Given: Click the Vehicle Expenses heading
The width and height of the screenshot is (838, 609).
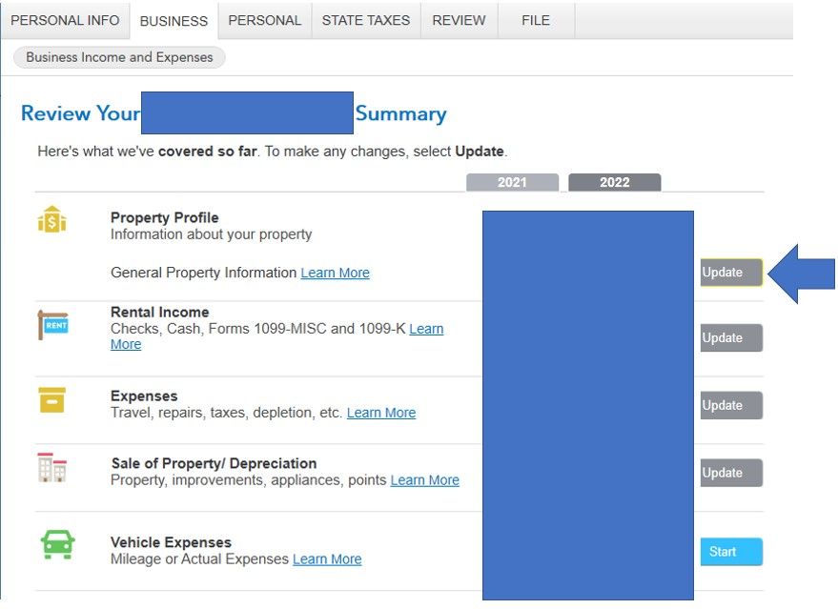Looking at the screenshot, I should (x=171, y=542).
